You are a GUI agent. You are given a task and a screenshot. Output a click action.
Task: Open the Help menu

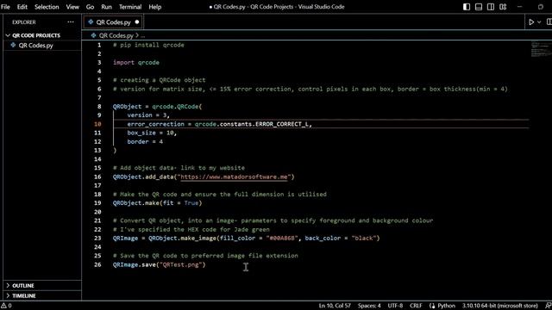tap(155, 7)
